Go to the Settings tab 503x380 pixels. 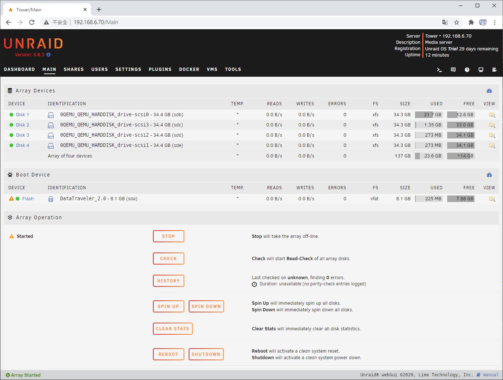click(128, 69)
